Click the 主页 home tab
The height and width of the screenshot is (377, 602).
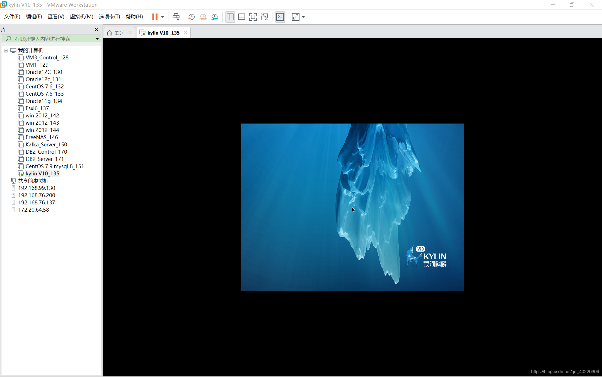pyautogui.click(x=120, y=33)
